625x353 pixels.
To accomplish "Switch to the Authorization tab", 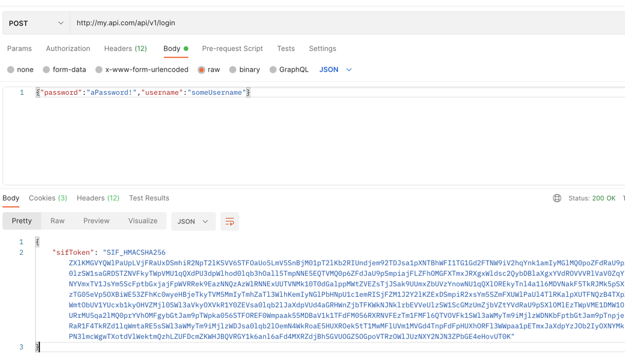I will 68,49.
